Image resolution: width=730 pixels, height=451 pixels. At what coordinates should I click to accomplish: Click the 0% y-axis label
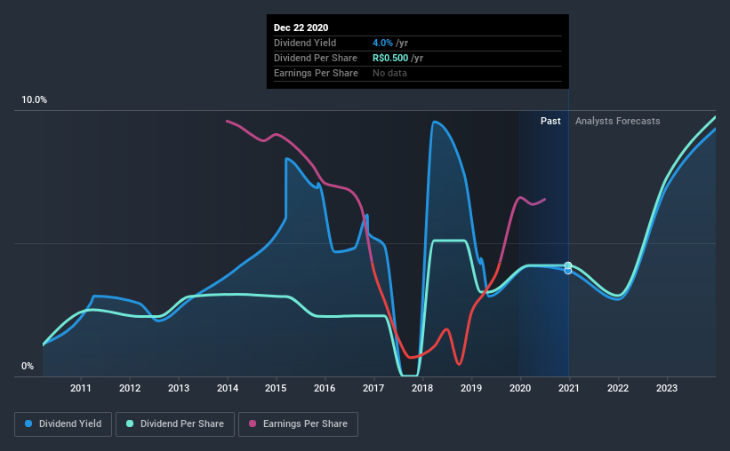[28, 367]
